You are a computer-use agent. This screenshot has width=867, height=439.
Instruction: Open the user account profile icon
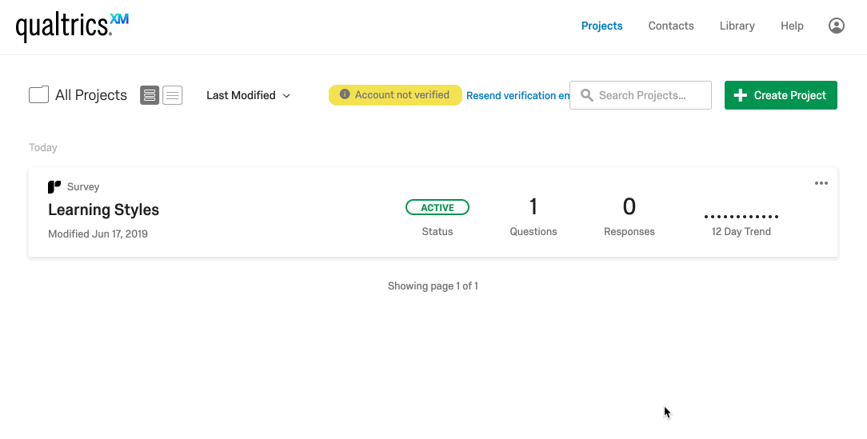pyautogui.click(x=837, y=26)
